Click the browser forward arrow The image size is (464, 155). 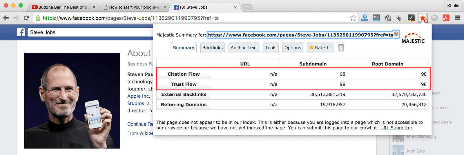pyautogui.click(x=16, y=18)
